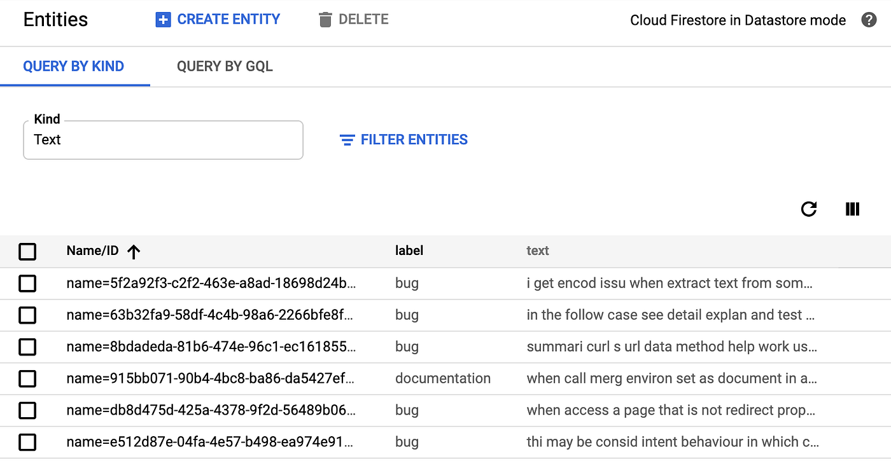Click the bug label in row 5f2a92f3
The width and height of the screenshot is (891, 475).
click(407, 284)
